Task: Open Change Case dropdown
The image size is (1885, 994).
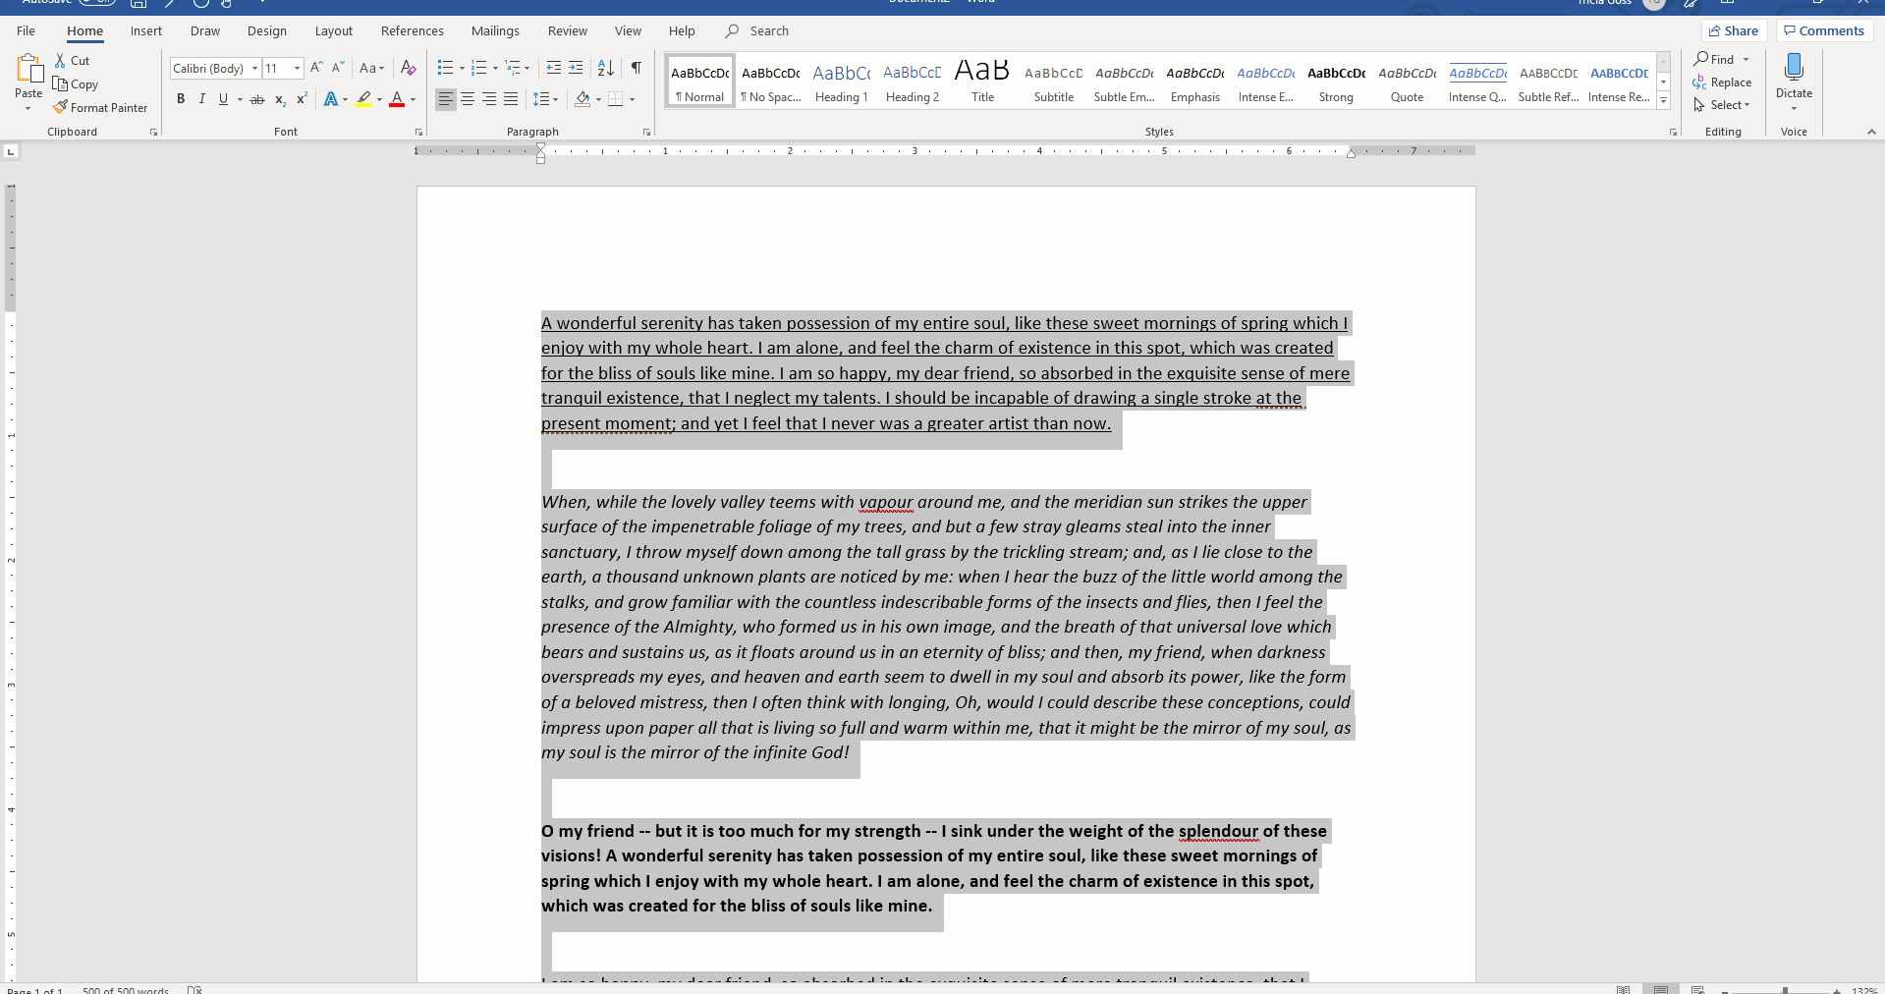Action: [371, 68]
